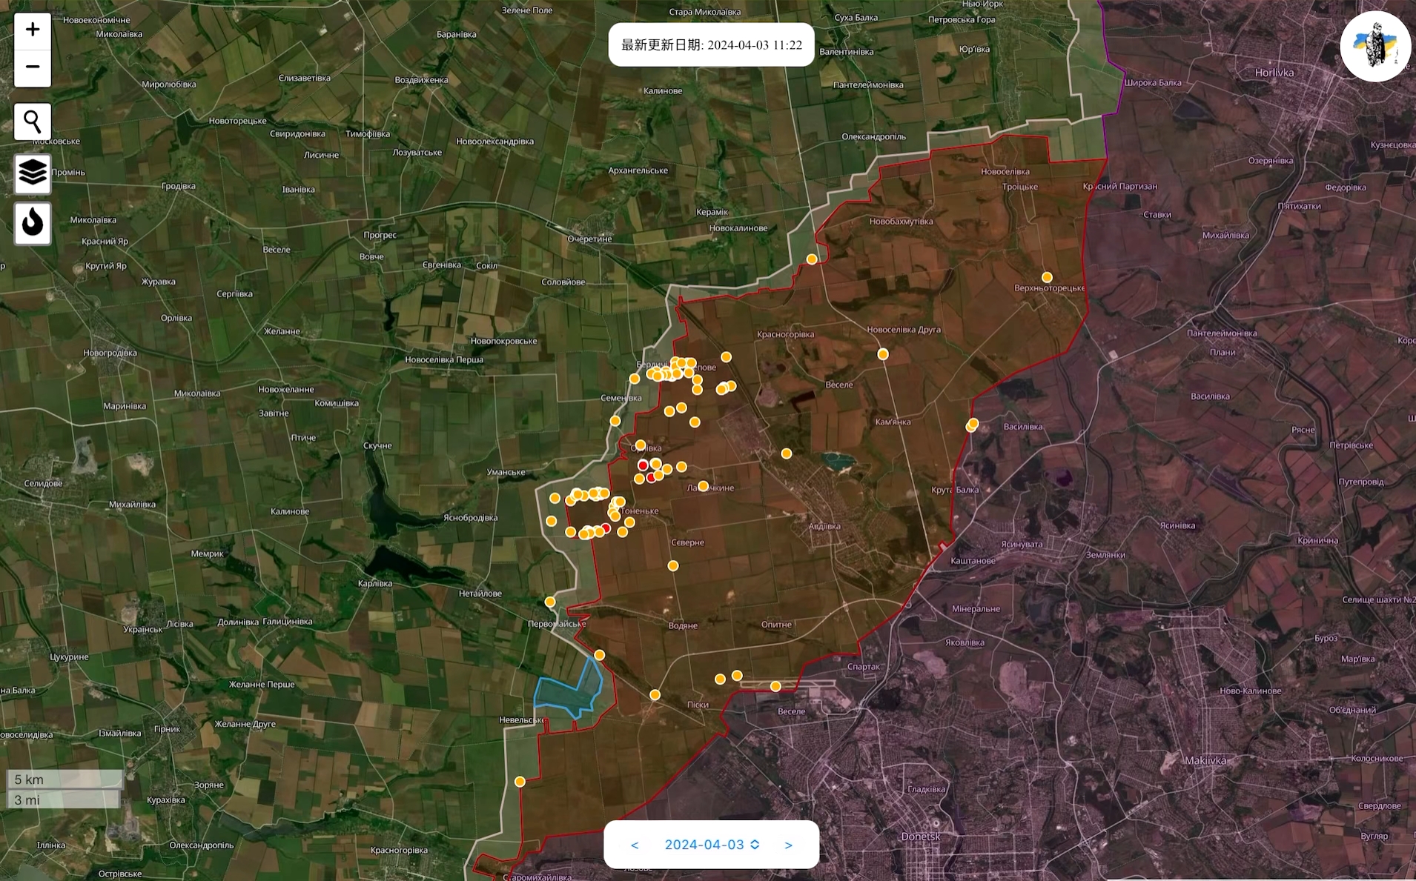Click the Кам'янка label
The height and width of the screenshot is (881, 1416).
893,422
